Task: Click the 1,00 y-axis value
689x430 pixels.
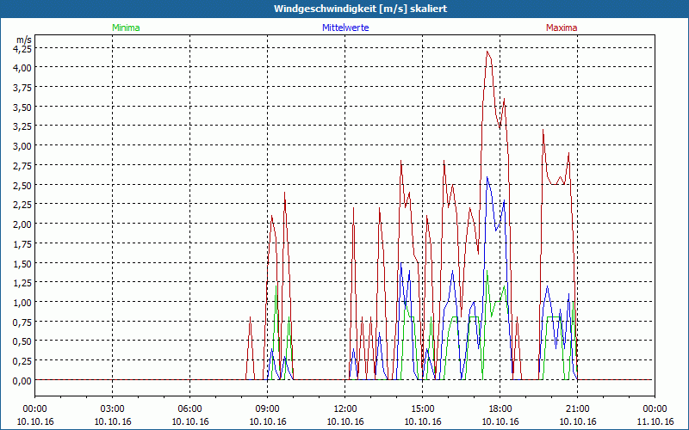Action: 22,303
